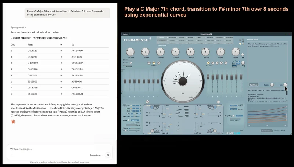Click the morph speed slider
The width and height of the screenshot is (294, 167).
[235, 119]
